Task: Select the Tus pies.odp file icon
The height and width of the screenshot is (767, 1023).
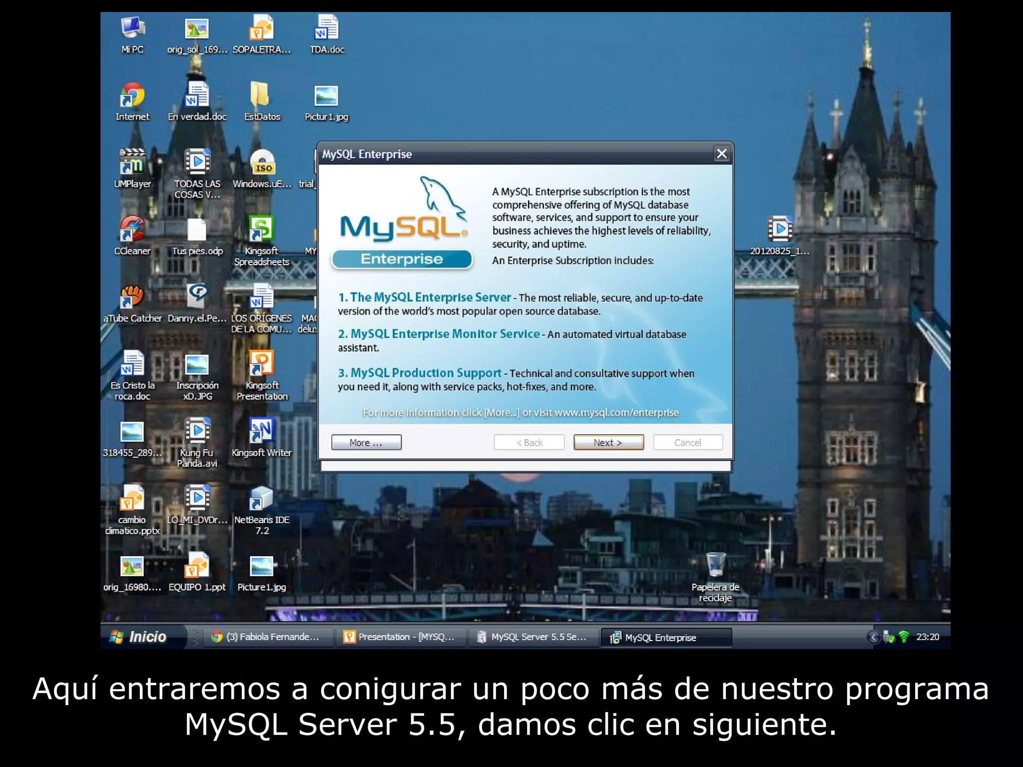Action: pyautogui.click(x=197, y=236)
